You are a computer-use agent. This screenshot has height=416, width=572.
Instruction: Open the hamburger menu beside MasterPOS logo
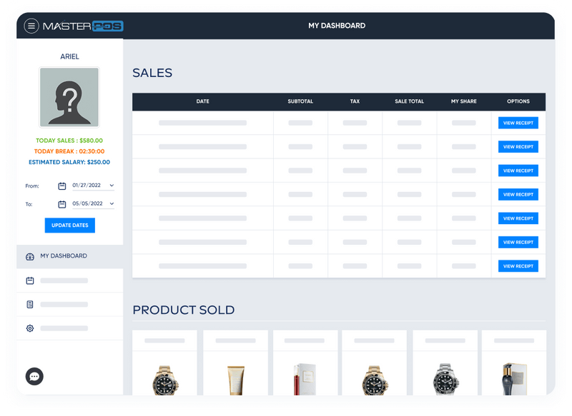pyautogui.click(x=31, y=26)
